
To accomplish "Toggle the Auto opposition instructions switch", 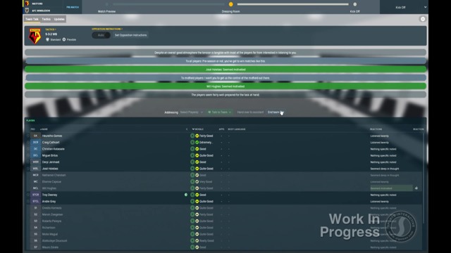I will coord(101,35).
